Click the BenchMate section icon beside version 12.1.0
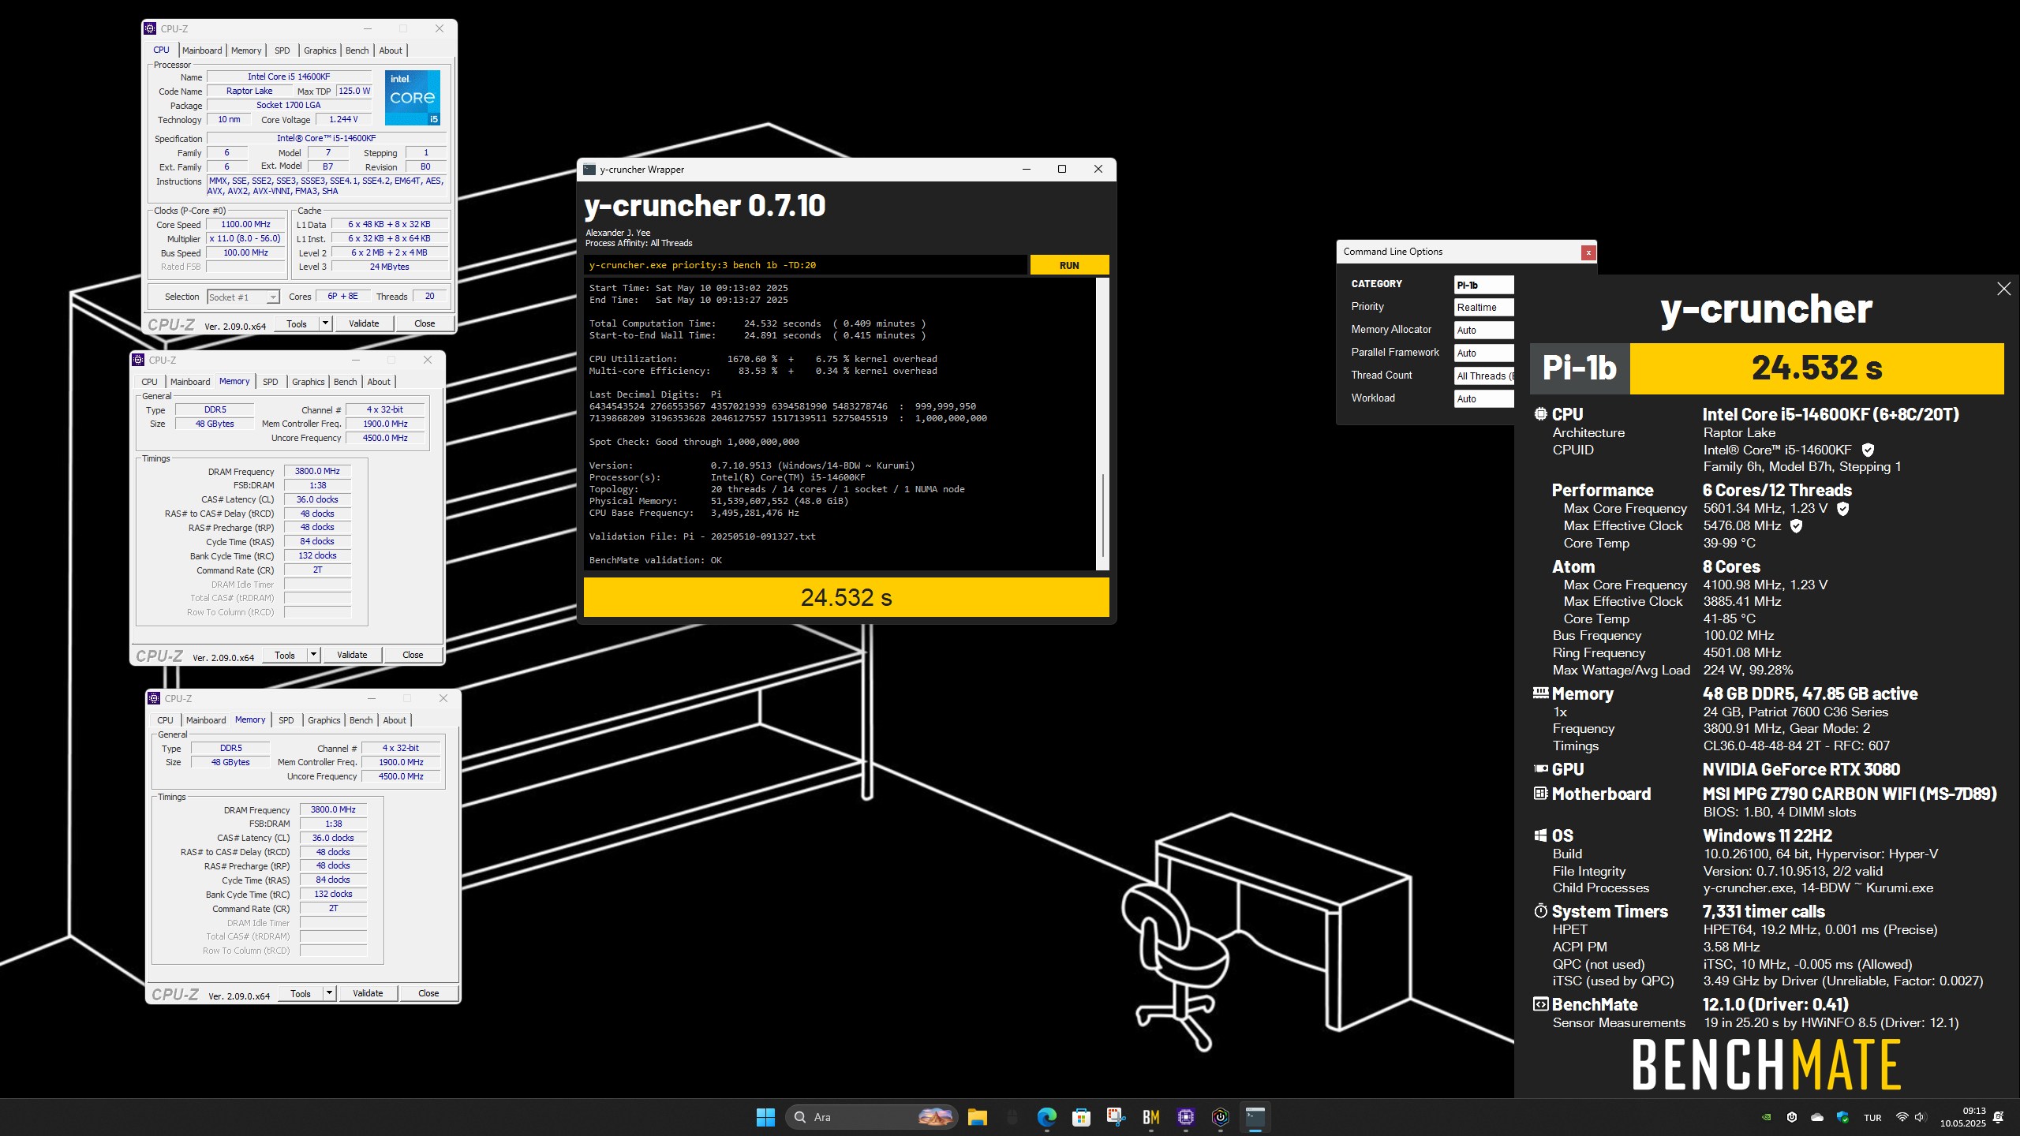2020x1136 pixels. (x=1540, y=1004)
